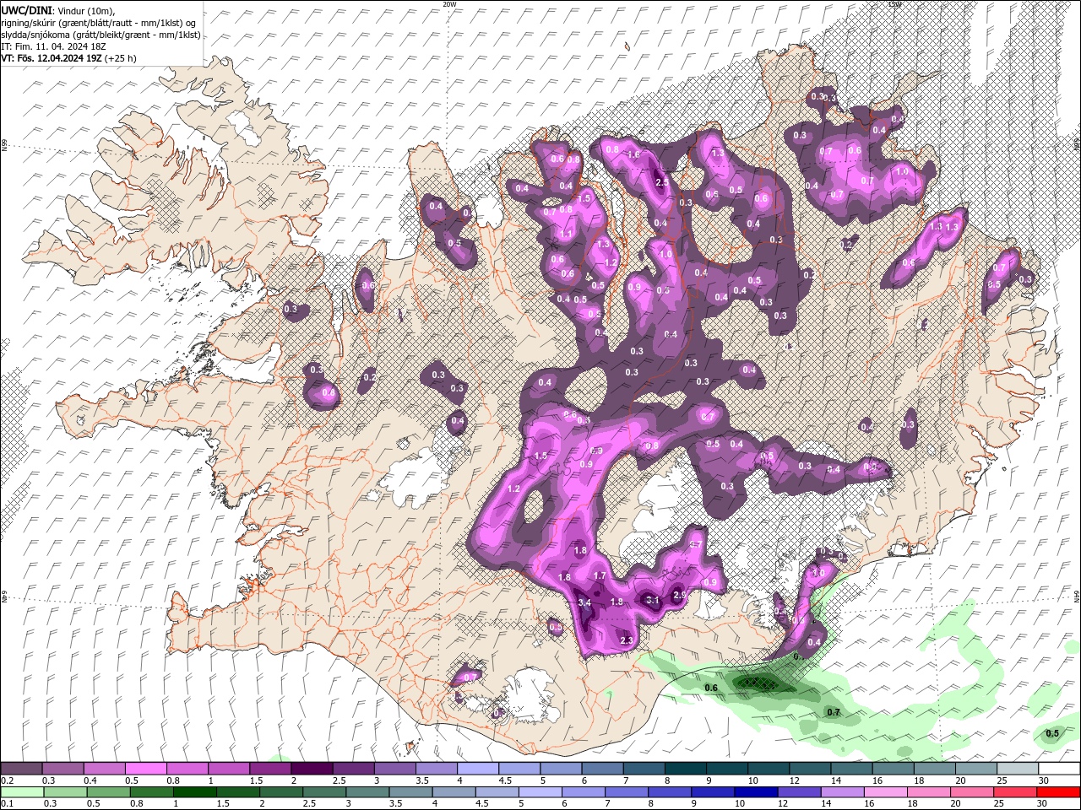Click the 'UWC/DINI: Vindur (10m)' title line
Viewport: 1081px width, 810px height.
(x=57, y=10)
